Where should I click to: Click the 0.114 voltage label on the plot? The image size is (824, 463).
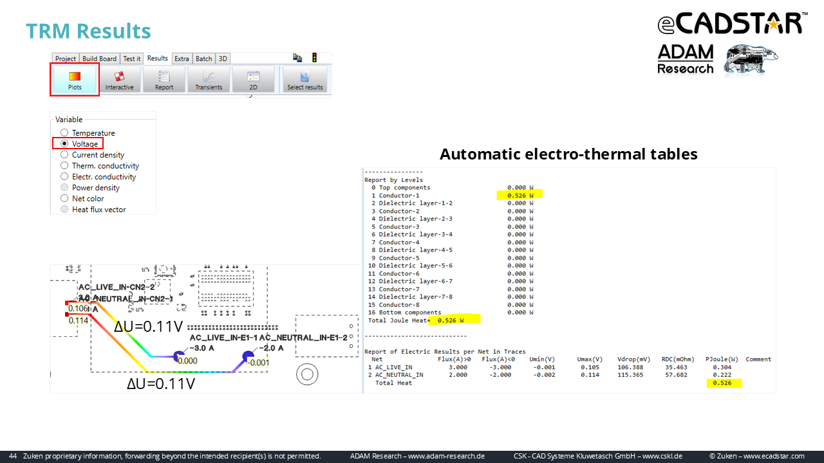78,320
